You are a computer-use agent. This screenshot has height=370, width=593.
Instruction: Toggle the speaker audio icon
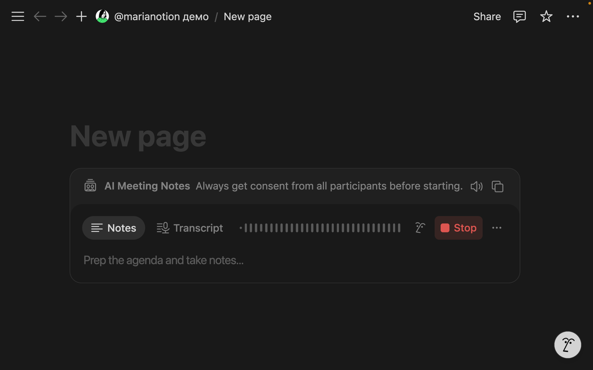click(476, 186)
